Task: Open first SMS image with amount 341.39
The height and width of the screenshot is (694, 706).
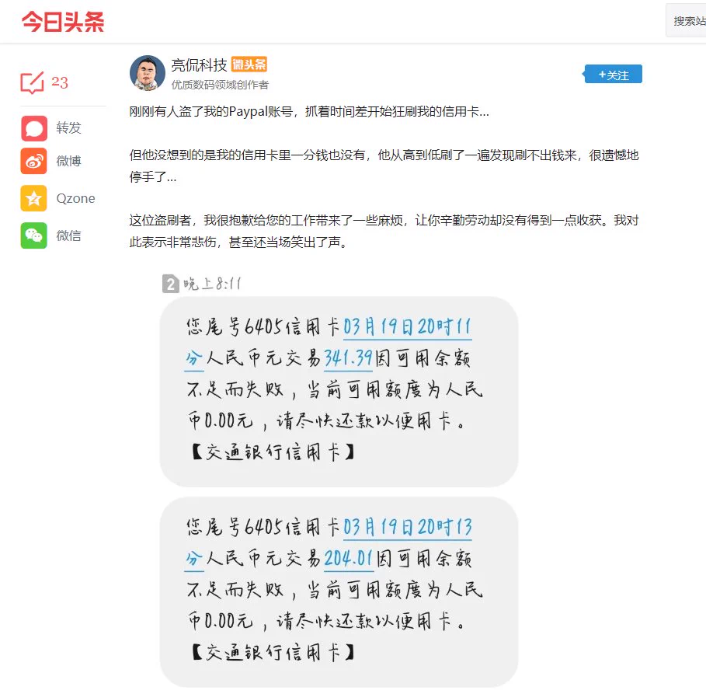Action: pyautogui.click(x=339, y=391)
